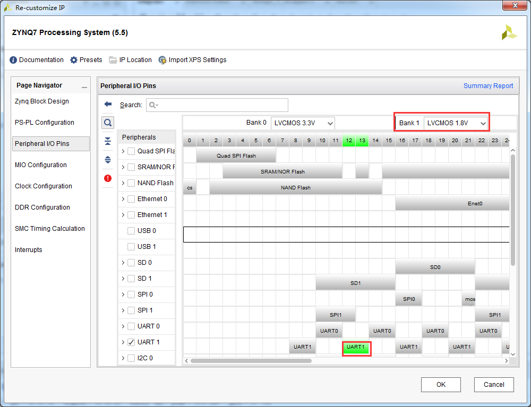Viewport: 531px width, 407px height.
Task: Go to DDR Configuration page
Action: [x=42, y=207]
